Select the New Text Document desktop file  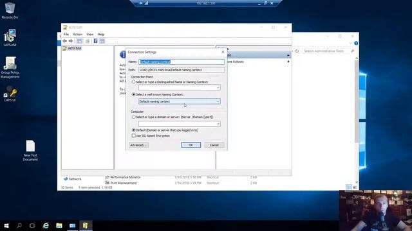(30, 150)
